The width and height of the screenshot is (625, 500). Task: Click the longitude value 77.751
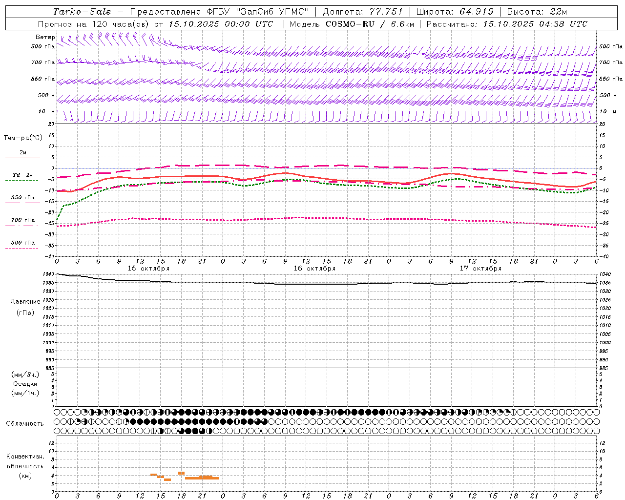[386, 12]
